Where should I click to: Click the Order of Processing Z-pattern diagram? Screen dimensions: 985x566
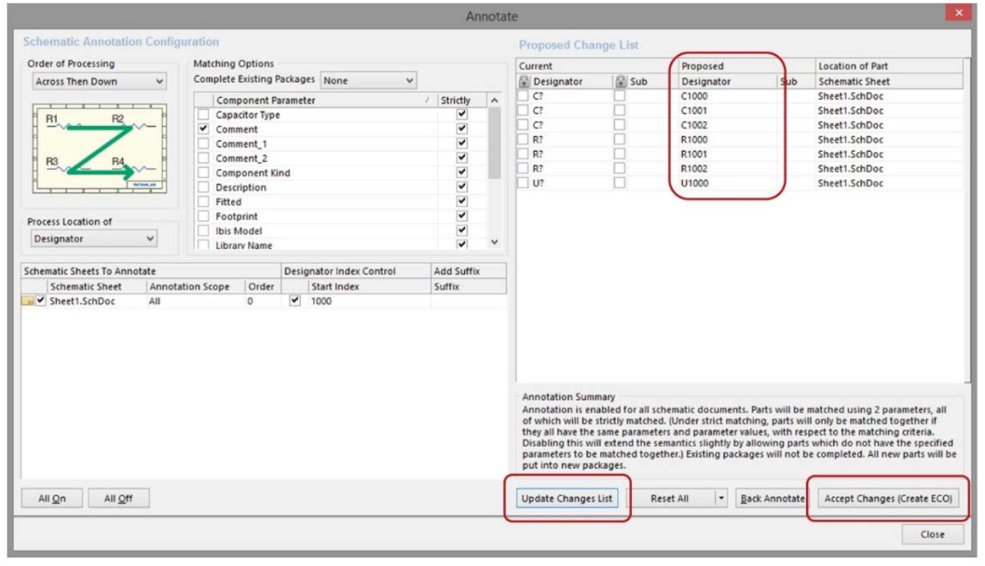click(x=99, y=148)
